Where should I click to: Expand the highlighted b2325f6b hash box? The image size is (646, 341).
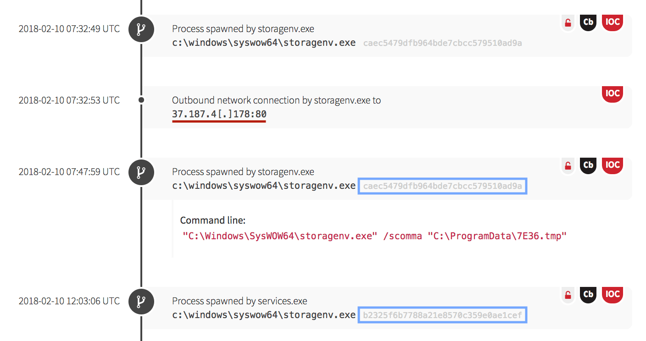coord(442,314)
